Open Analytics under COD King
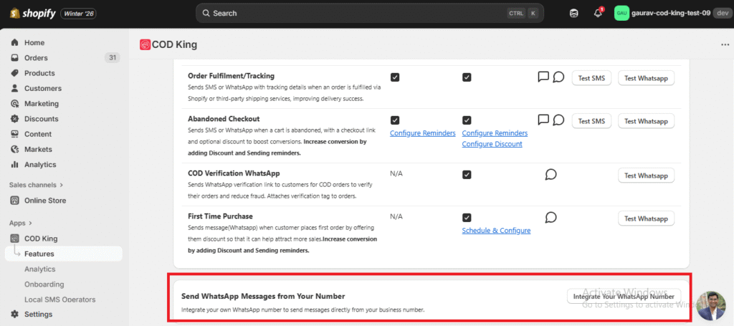Screen dimensions: 734x326 [39, 269]
